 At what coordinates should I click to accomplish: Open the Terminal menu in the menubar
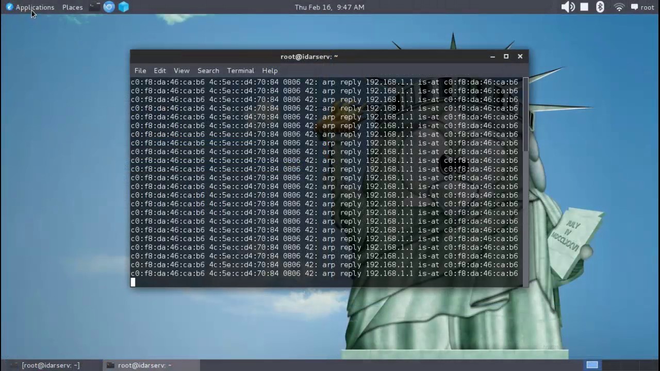[x=240, y=71]
